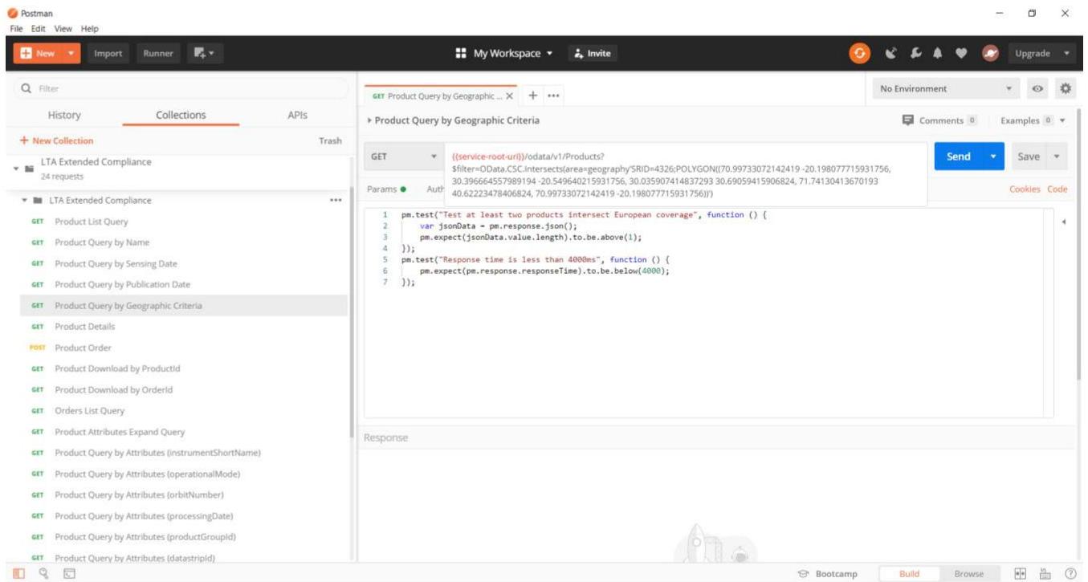Click the Send button

pyautogui.click(x=959, y=157)
